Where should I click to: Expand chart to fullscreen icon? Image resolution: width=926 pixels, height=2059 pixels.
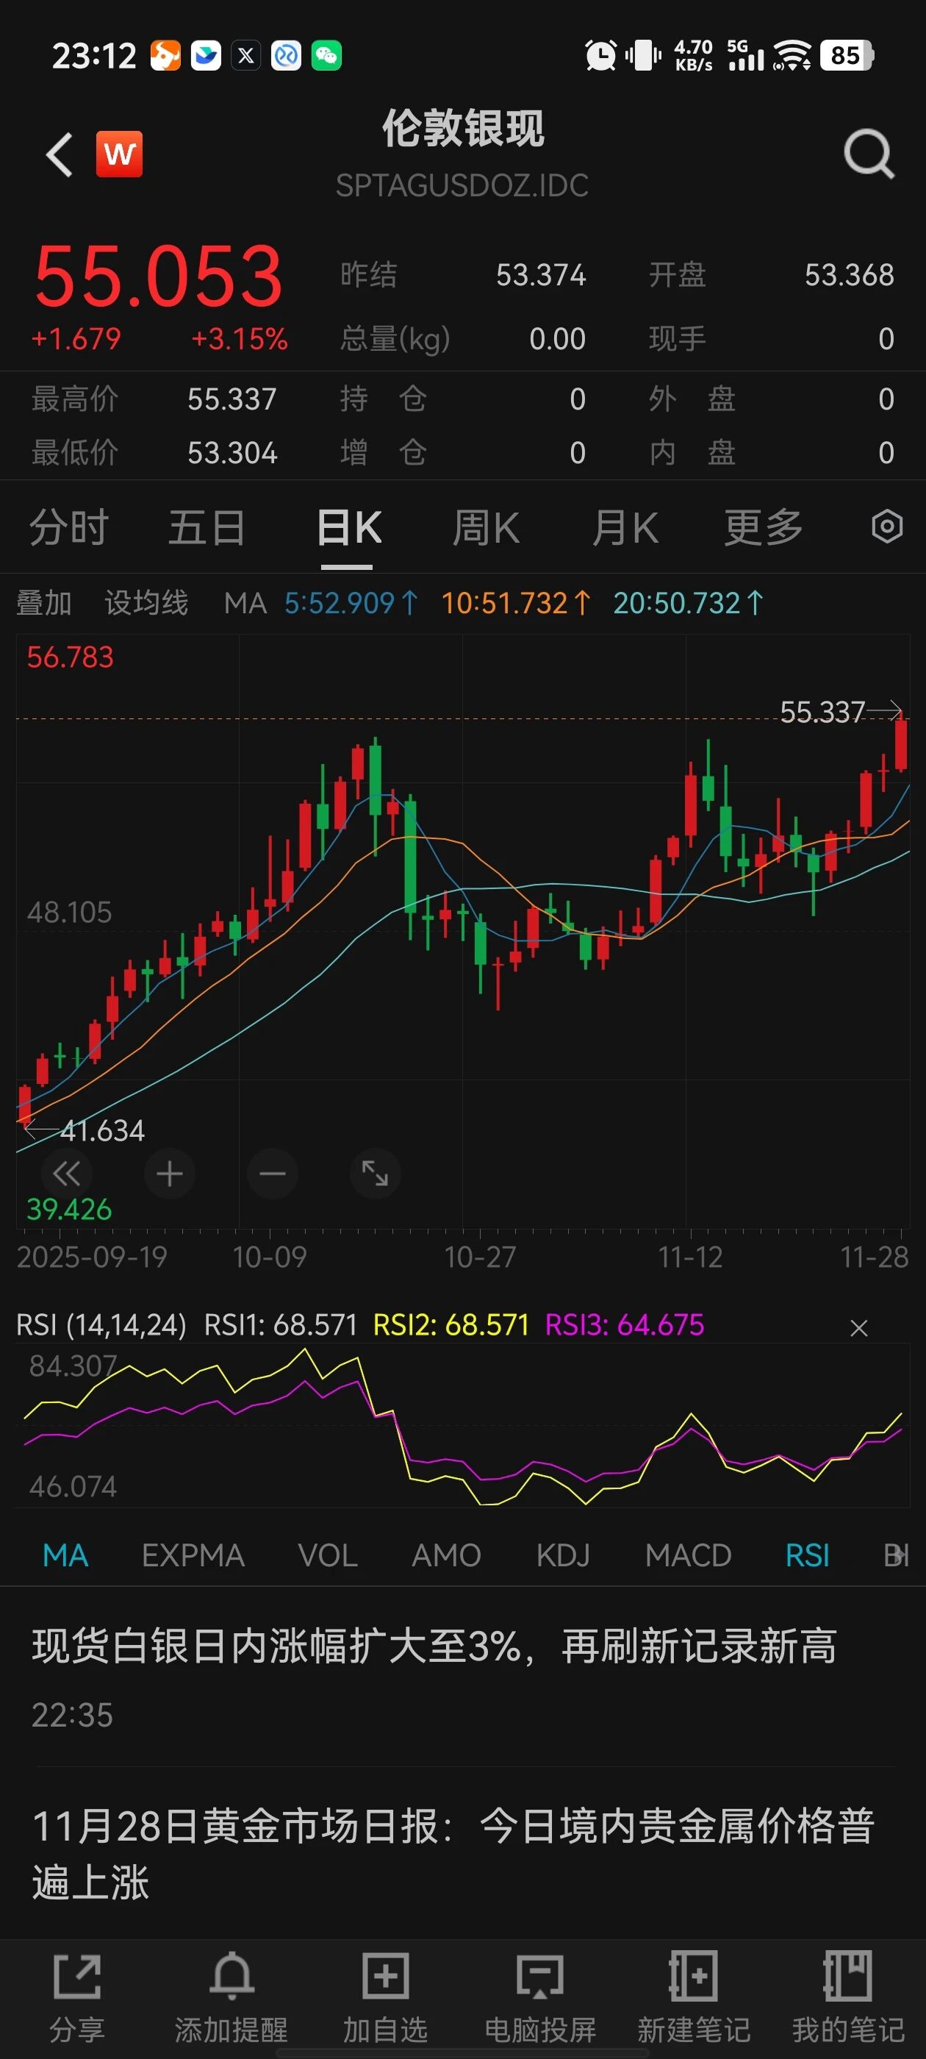[x=376, y=1174]
